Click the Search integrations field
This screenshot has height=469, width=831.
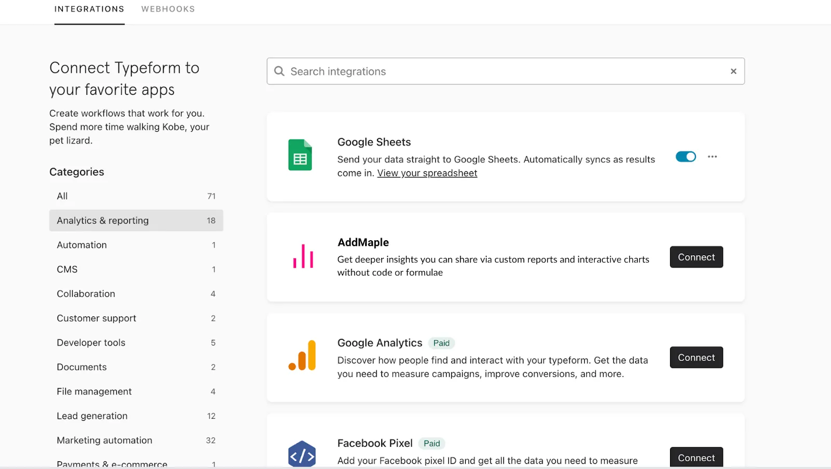click(x=506, y=71)
